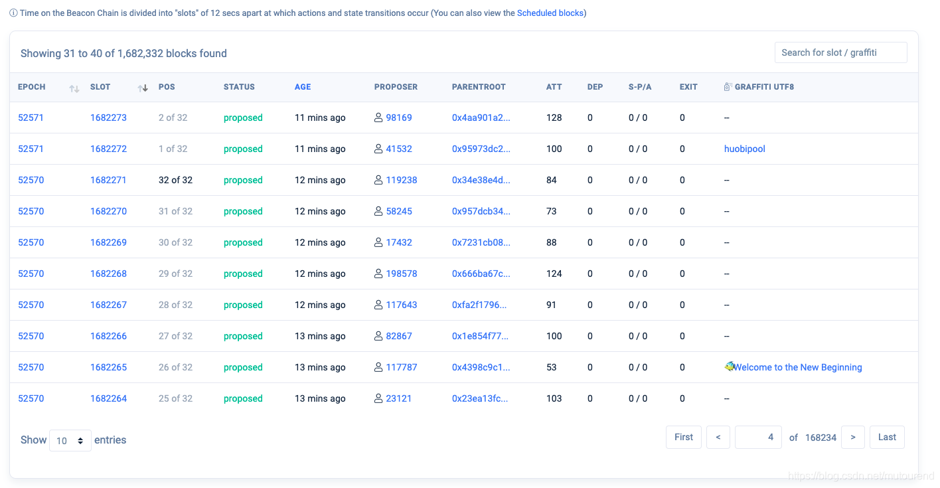
Task: Sort the table by Slot column arrows
Action: tap(143, 88)
